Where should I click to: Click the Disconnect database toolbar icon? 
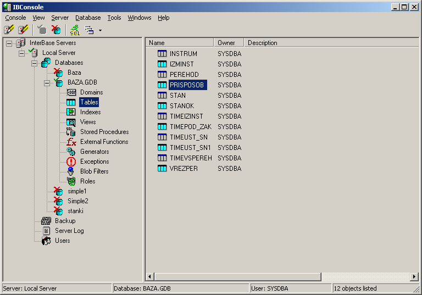pyautogui.click(x=56, y=30)
